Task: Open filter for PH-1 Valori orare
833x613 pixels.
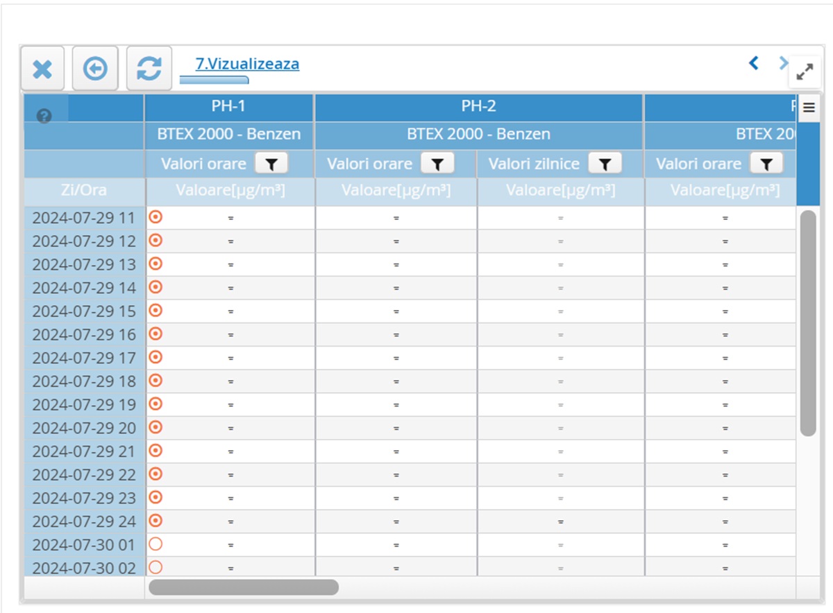Action: click(x=271, y=164)
